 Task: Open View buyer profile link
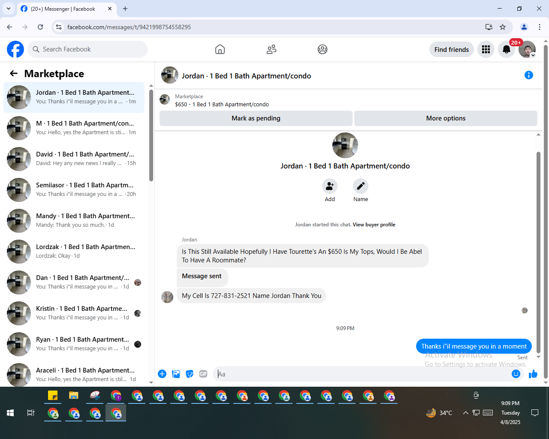click(x=374, y=225)
